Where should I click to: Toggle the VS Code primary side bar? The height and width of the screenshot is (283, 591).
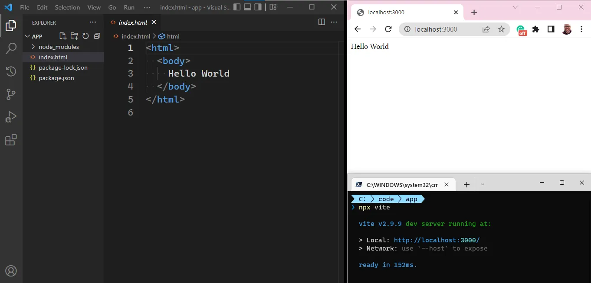[236, 7]
